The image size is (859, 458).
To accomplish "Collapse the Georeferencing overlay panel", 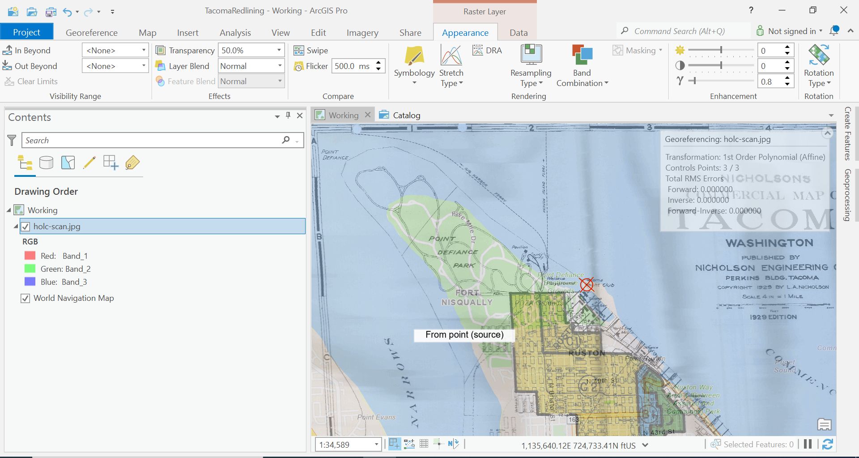I will click(x=828, y=133).
